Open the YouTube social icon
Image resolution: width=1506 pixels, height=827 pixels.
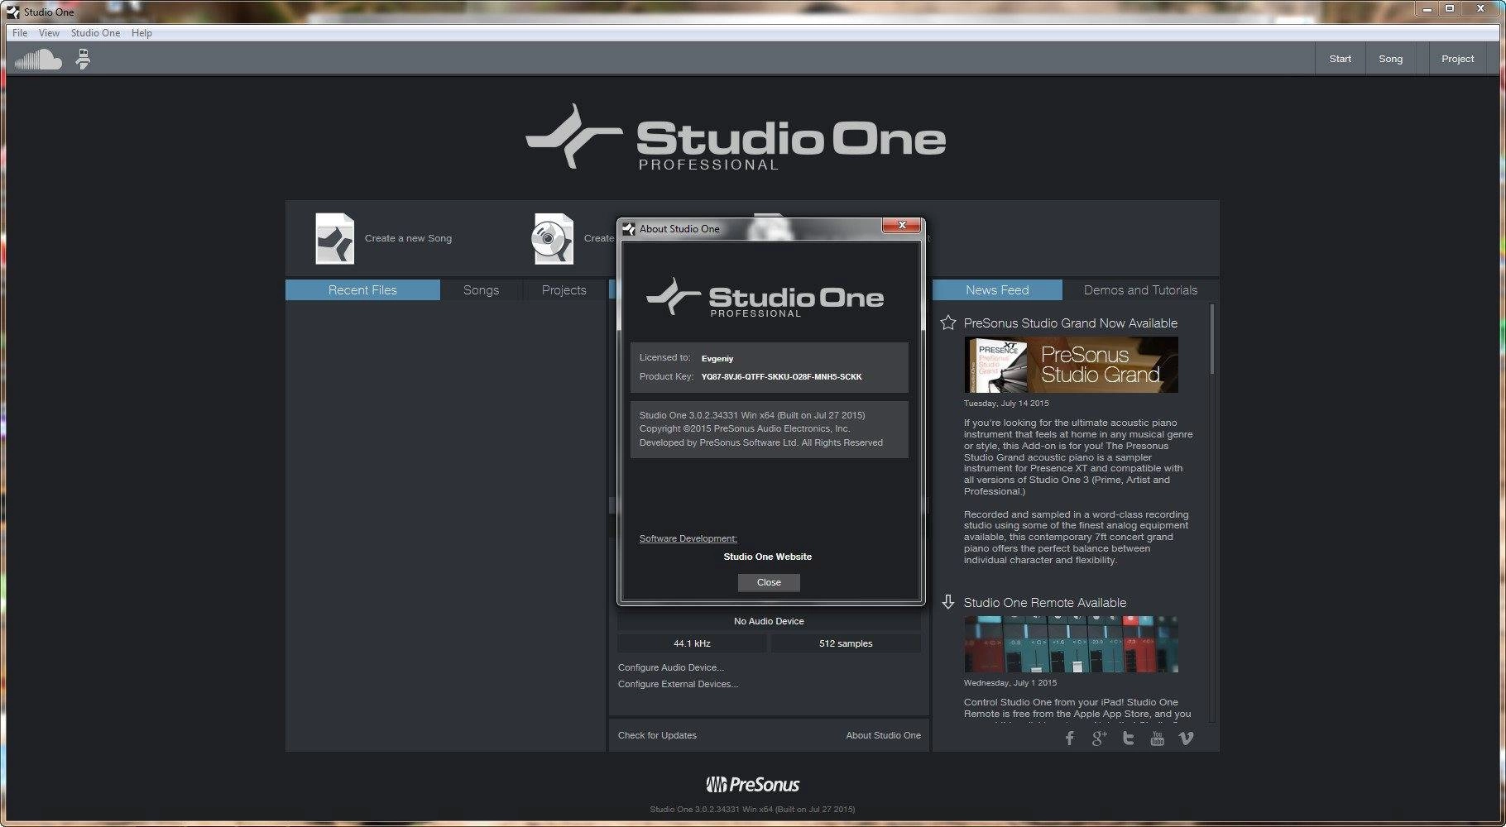coord(1157,739)
